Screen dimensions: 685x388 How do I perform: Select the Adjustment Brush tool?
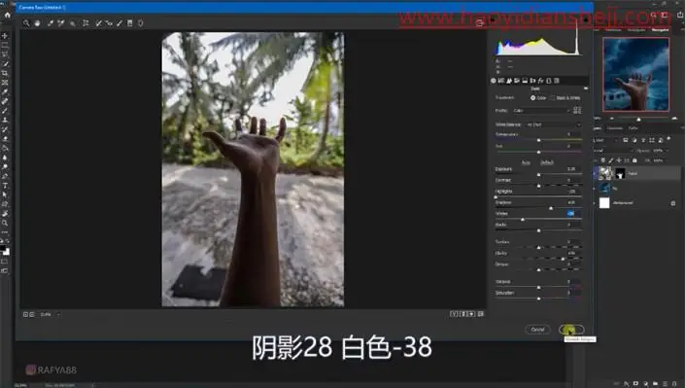(x=120, y=23)
